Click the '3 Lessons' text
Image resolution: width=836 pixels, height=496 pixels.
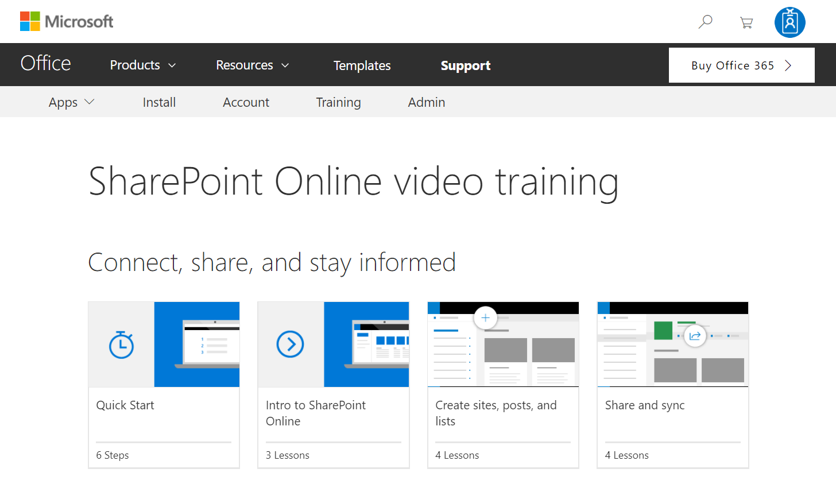point(288,455)
